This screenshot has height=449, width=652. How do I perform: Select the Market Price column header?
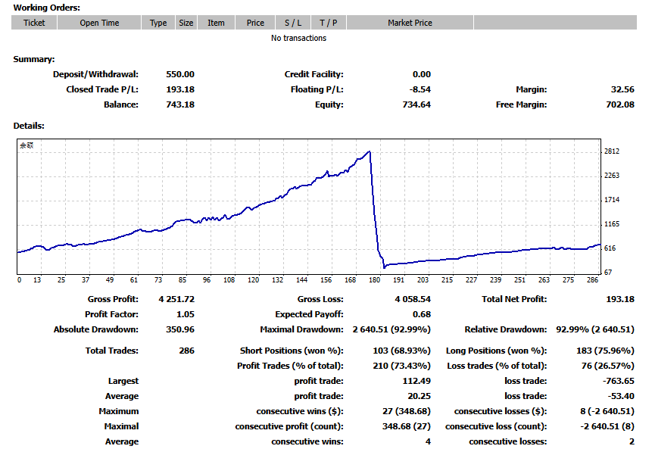click(410, 23)
